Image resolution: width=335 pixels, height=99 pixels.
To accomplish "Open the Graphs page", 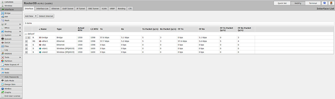I will 11,92.
